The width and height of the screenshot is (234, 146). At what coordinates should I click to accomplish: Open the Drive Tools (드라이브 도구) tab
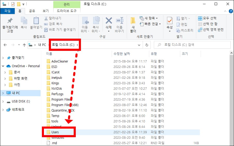point(67,11)
